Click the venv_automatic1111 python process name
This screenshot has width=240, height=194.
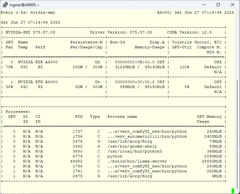pos(147,136)
